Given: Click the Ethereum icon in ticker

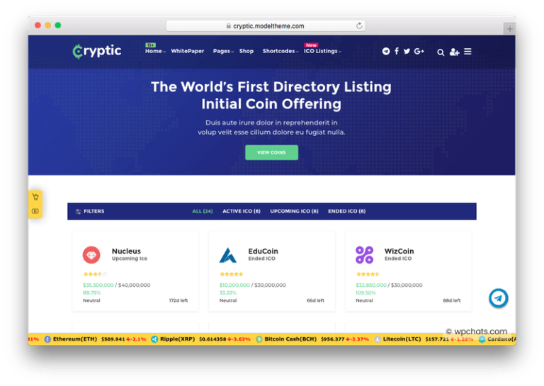Looking at the screenshot, I should (47, 339).
